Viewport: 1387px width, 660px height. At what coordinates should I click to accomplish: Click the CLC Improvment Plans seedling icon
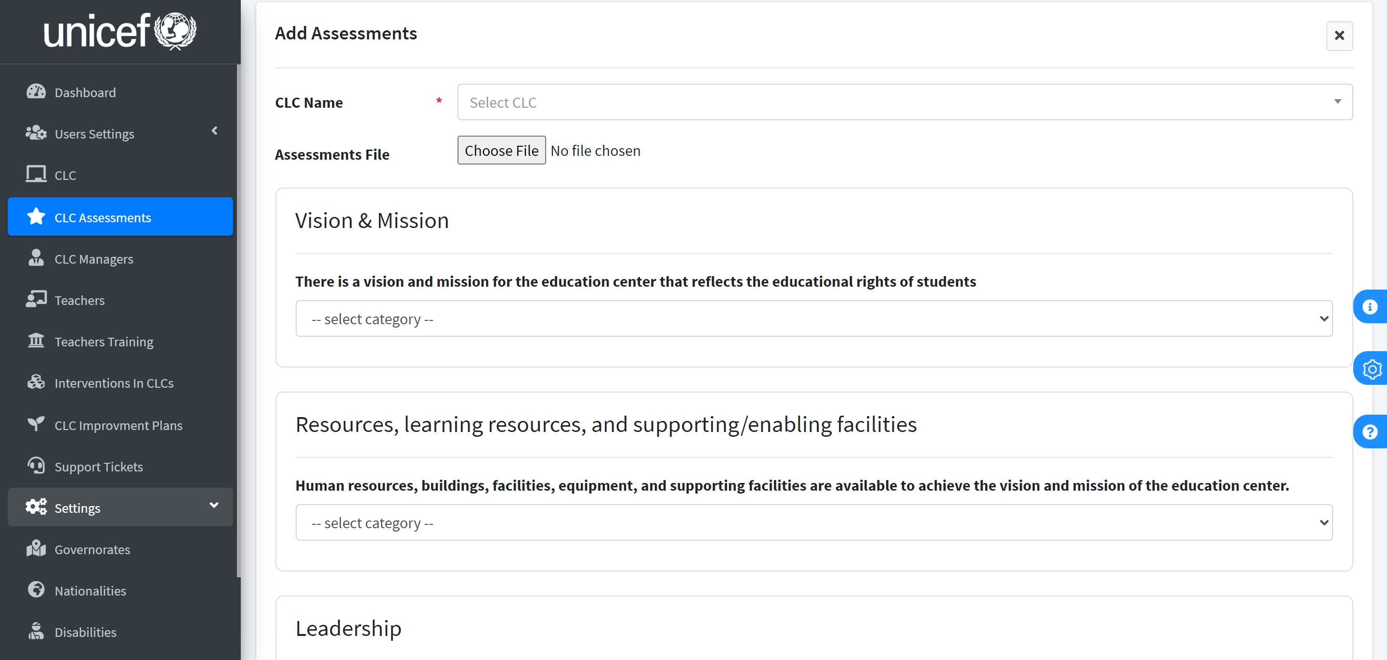click(36, 424)
